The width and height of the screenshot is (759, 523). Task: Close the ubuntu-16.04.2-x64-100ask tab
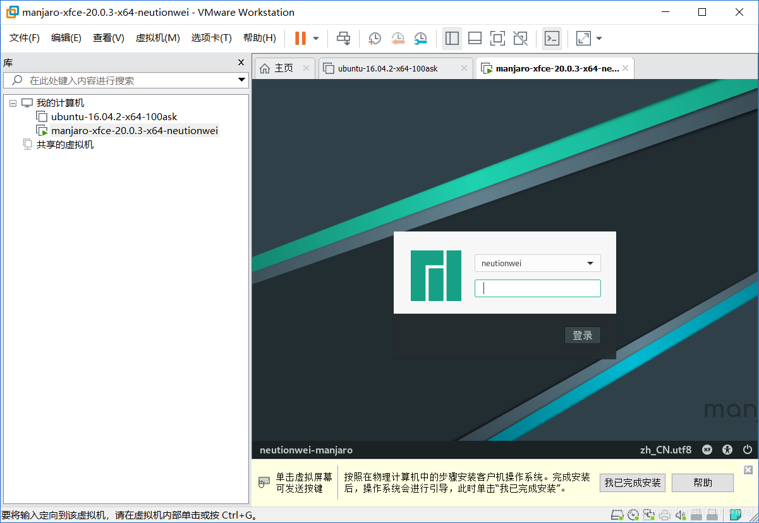pos(464,68)
